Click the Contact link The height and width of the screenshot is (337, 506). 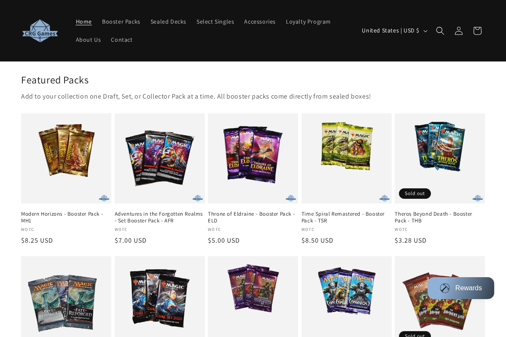(x=122, y=40)
